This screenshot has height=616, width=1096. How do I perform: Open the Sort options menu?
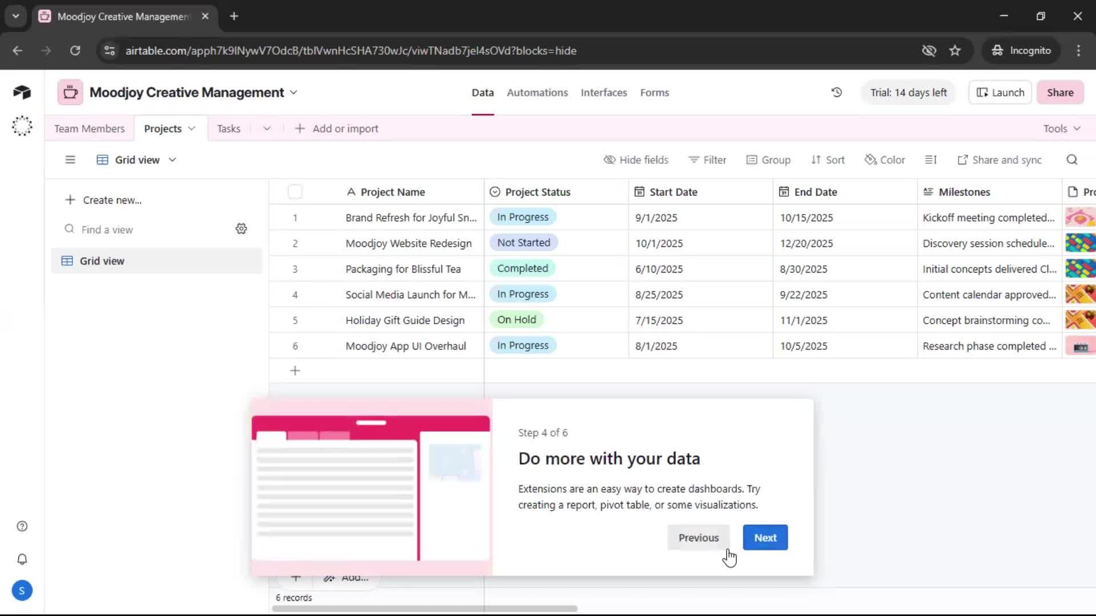(x=828, y=160)
